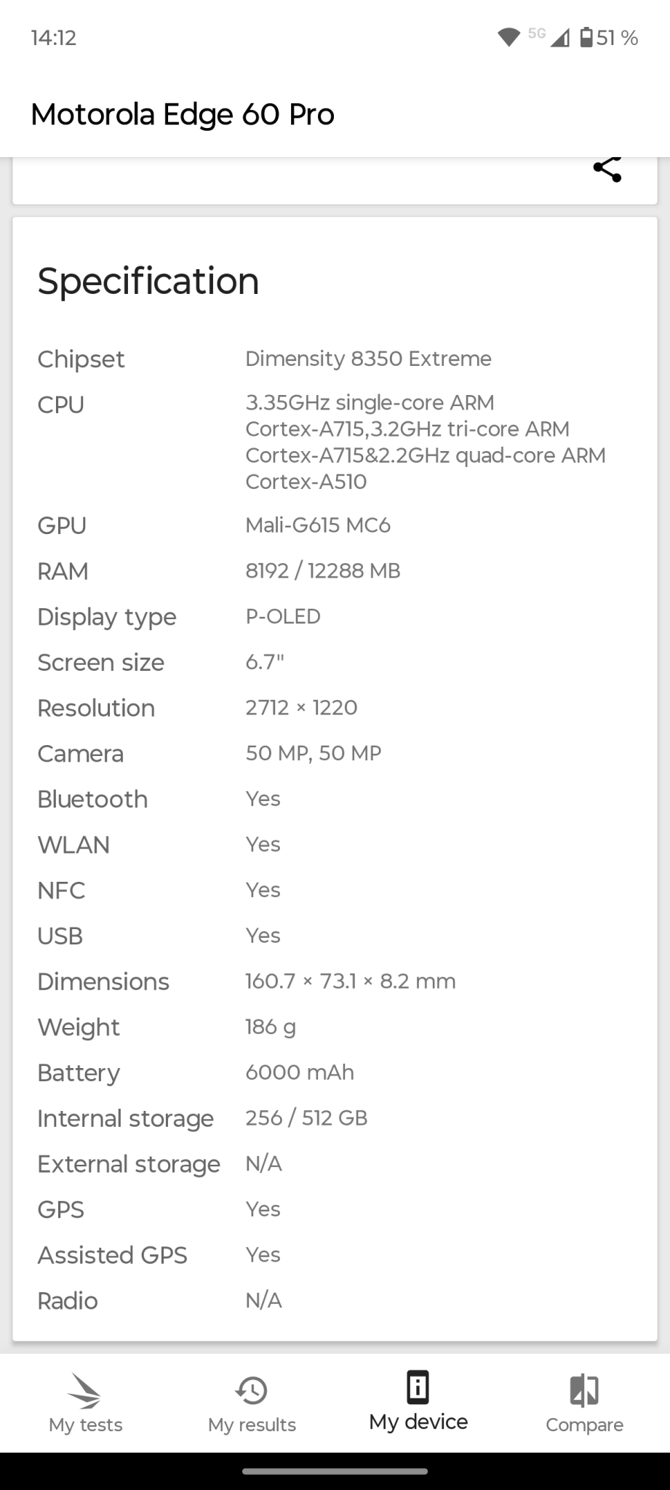Tap the home gesture navigation bar
Viewport: 670px width, 1490px height.
pyautogui.click(x=335, y=1471)
